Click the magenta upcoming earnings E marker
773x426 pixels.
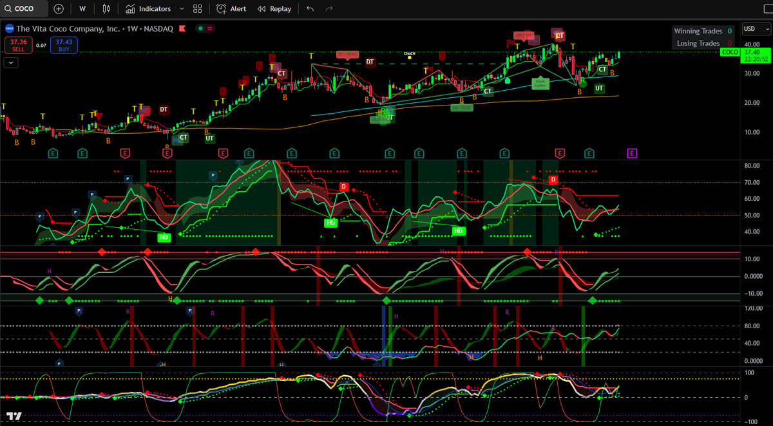tap(632, 153)
